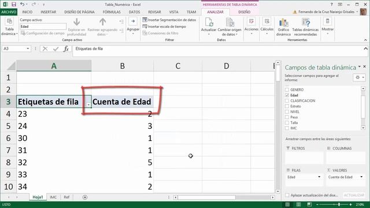Screen dimensions: 370x208
Task: Open the user account dropdown arrow
Action: tap(357, 12)
